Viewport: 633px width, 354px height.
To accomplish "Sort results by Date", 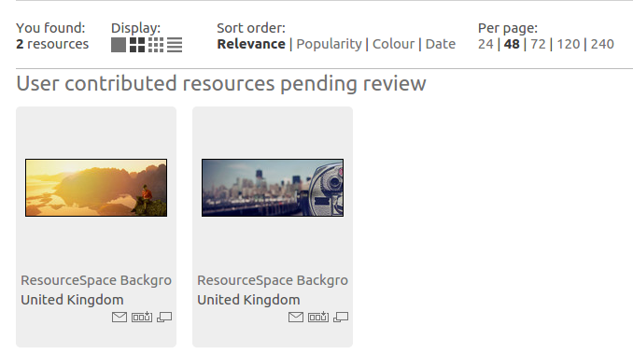I will [441, 44].
